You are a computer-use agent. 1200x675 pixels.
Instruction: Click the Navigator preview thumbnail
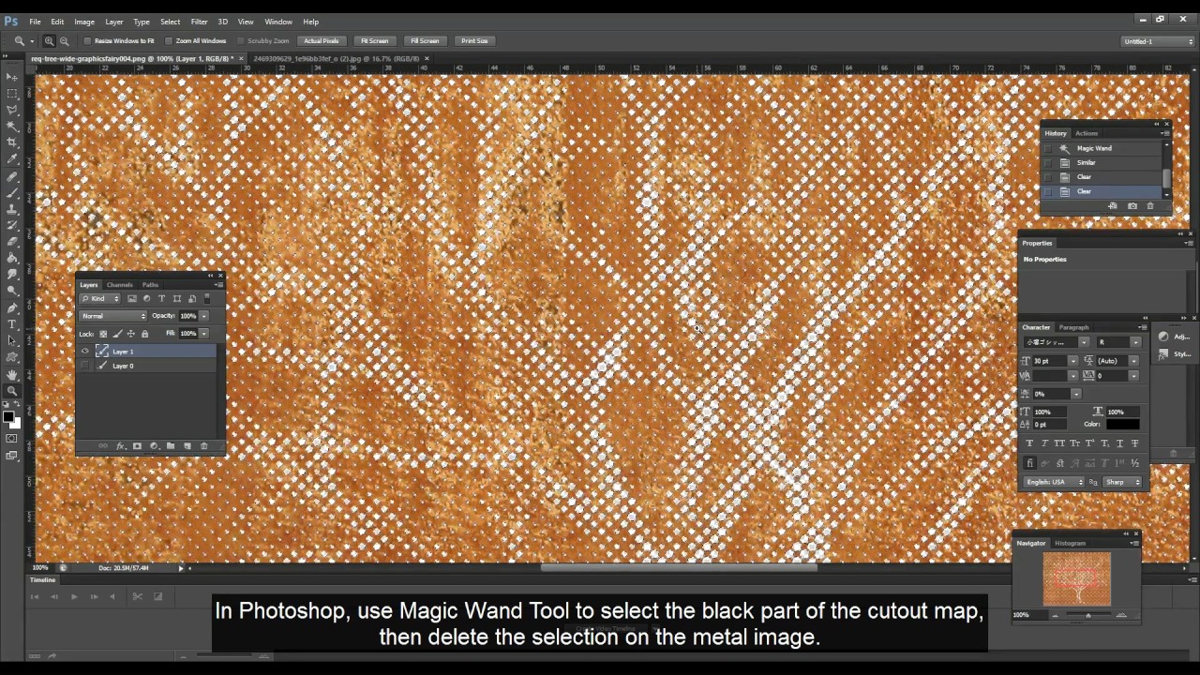[x=1076, y=579]
